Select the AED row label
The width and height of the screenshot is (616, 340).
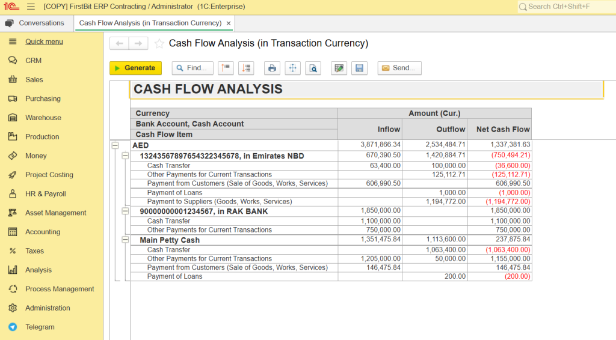tap(140, 145)
